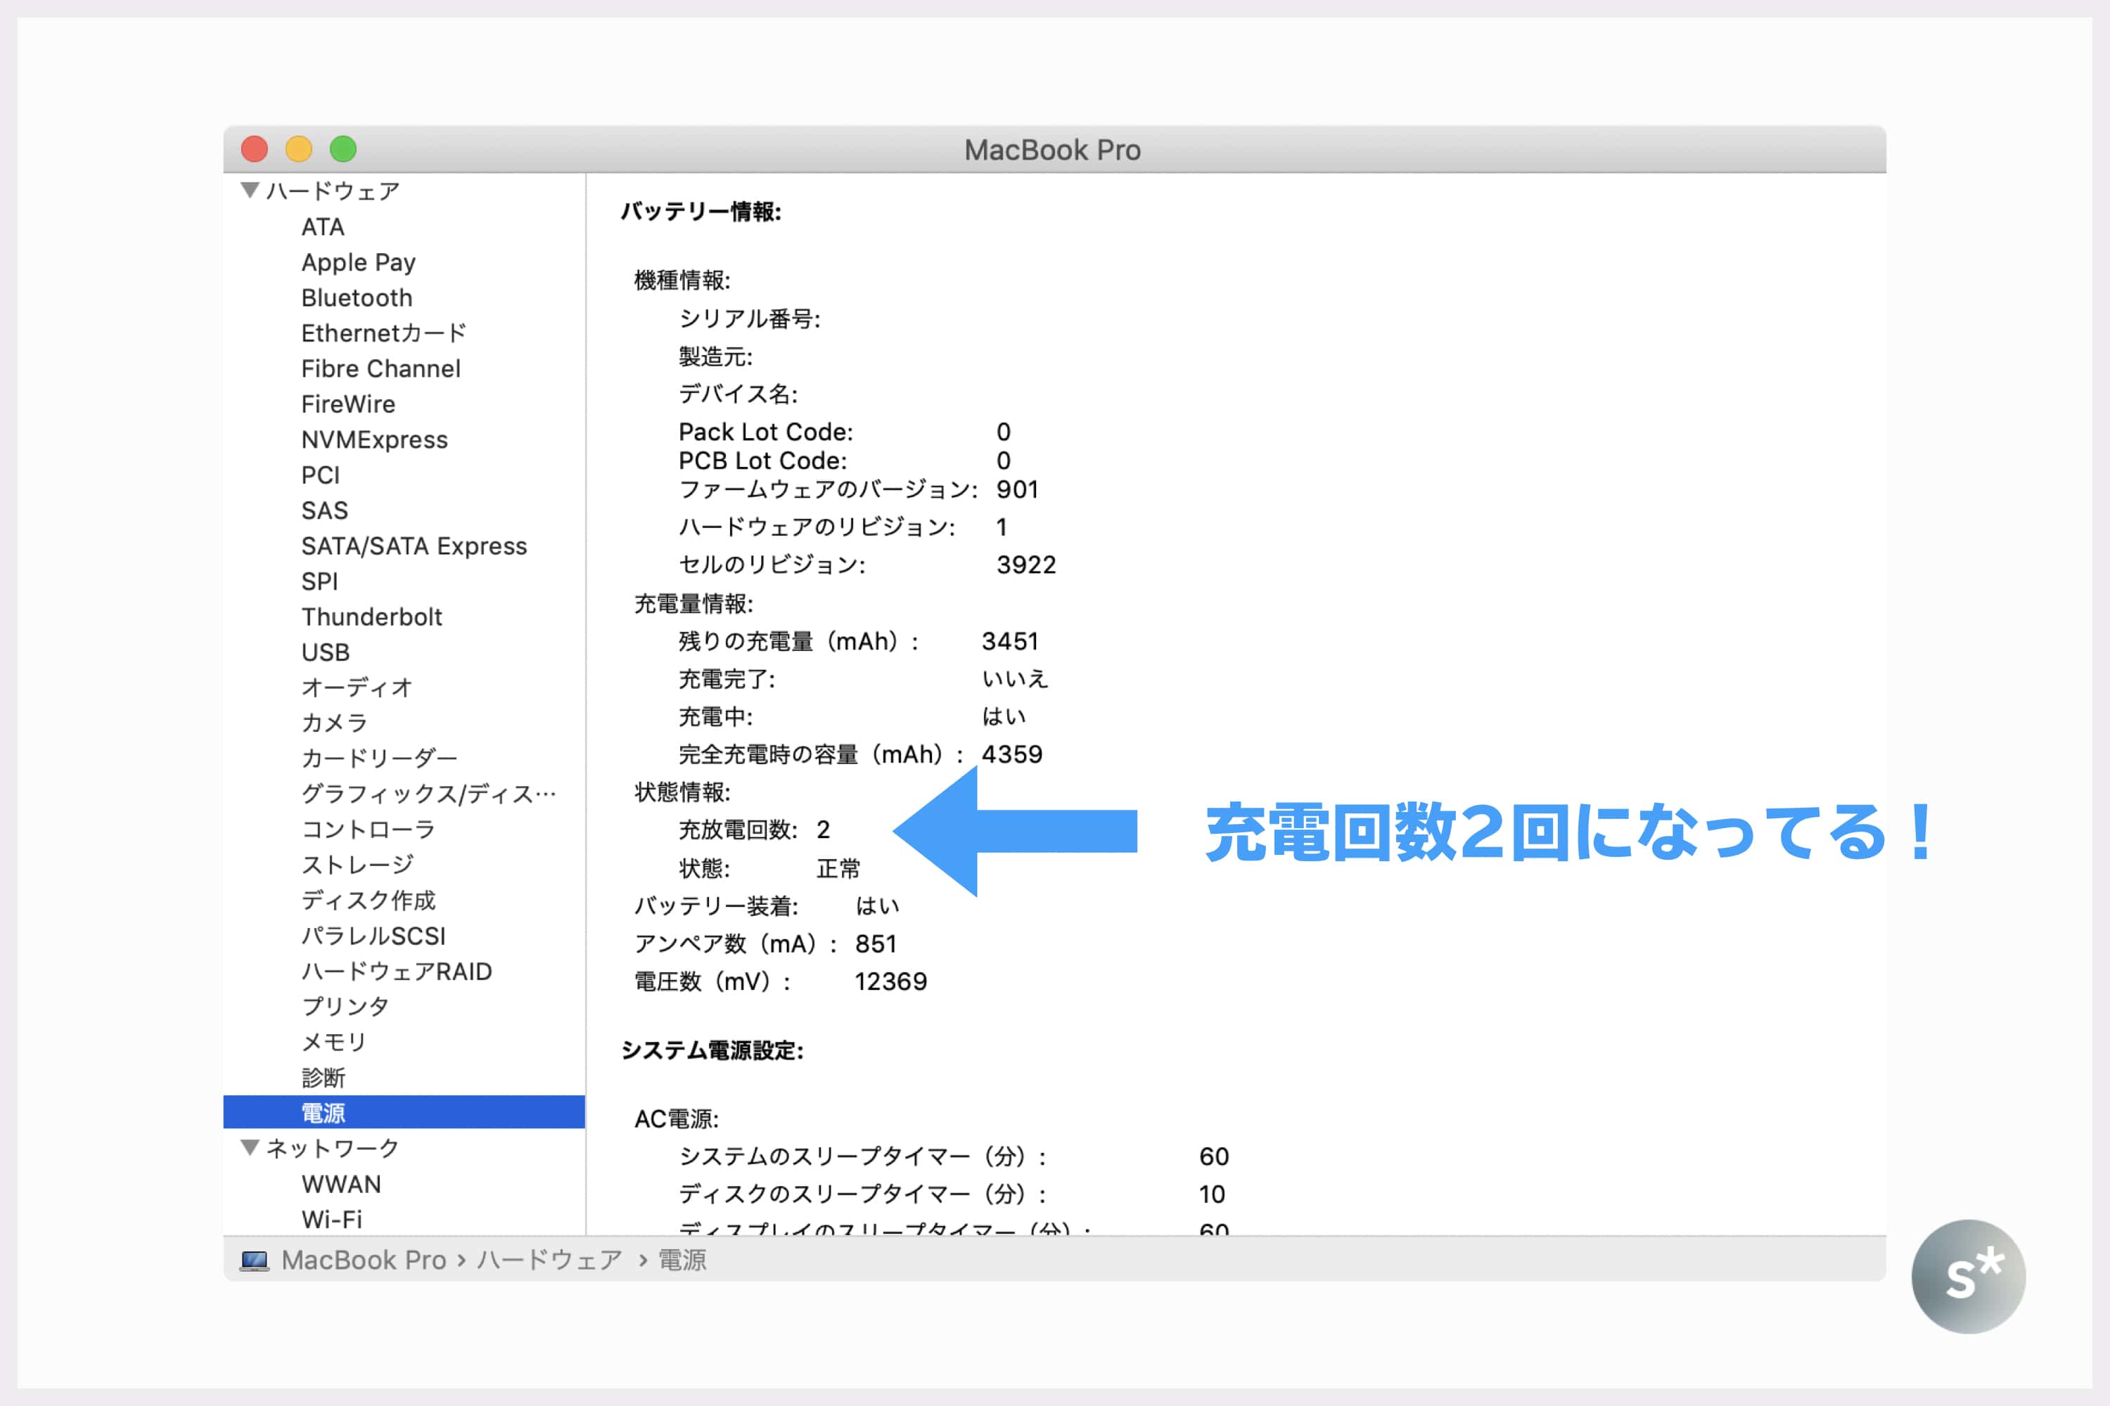Select the メモリ sidebar item

coord(333,1041)
